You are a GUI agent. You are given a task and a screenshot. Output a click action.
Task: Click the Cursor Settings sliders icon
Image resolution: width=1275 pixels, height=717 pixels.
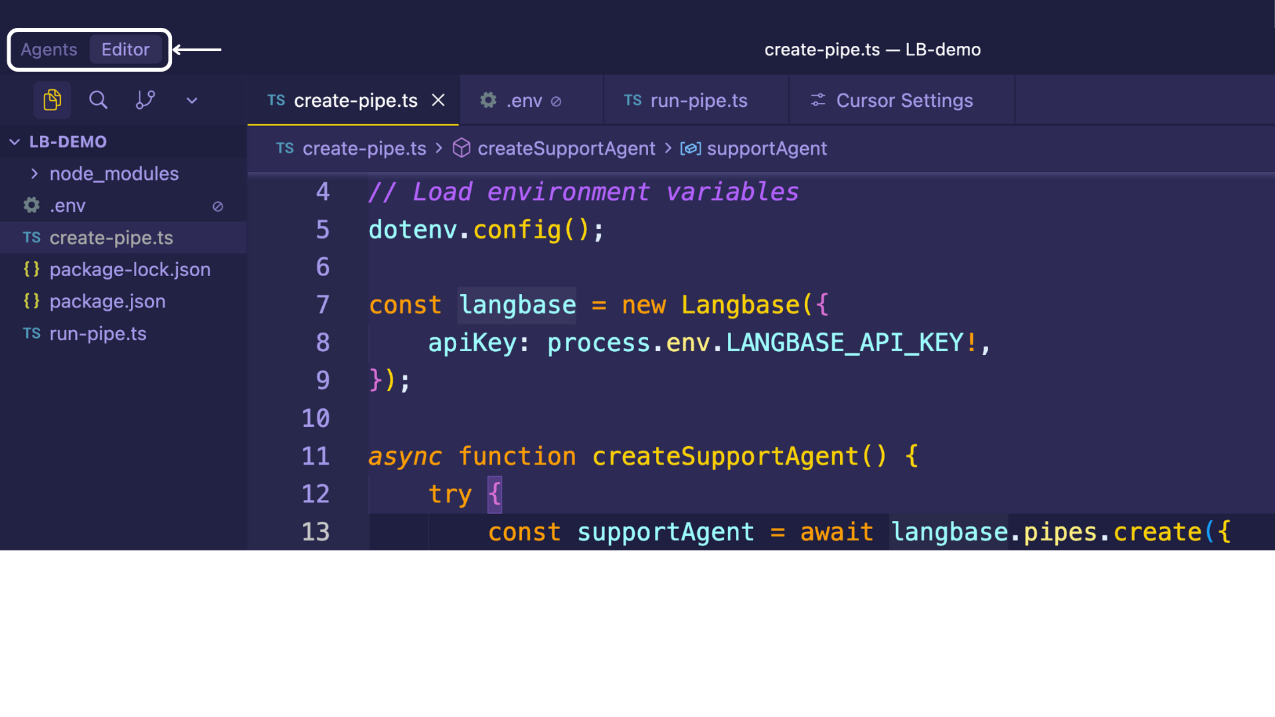tap(817, 100)
